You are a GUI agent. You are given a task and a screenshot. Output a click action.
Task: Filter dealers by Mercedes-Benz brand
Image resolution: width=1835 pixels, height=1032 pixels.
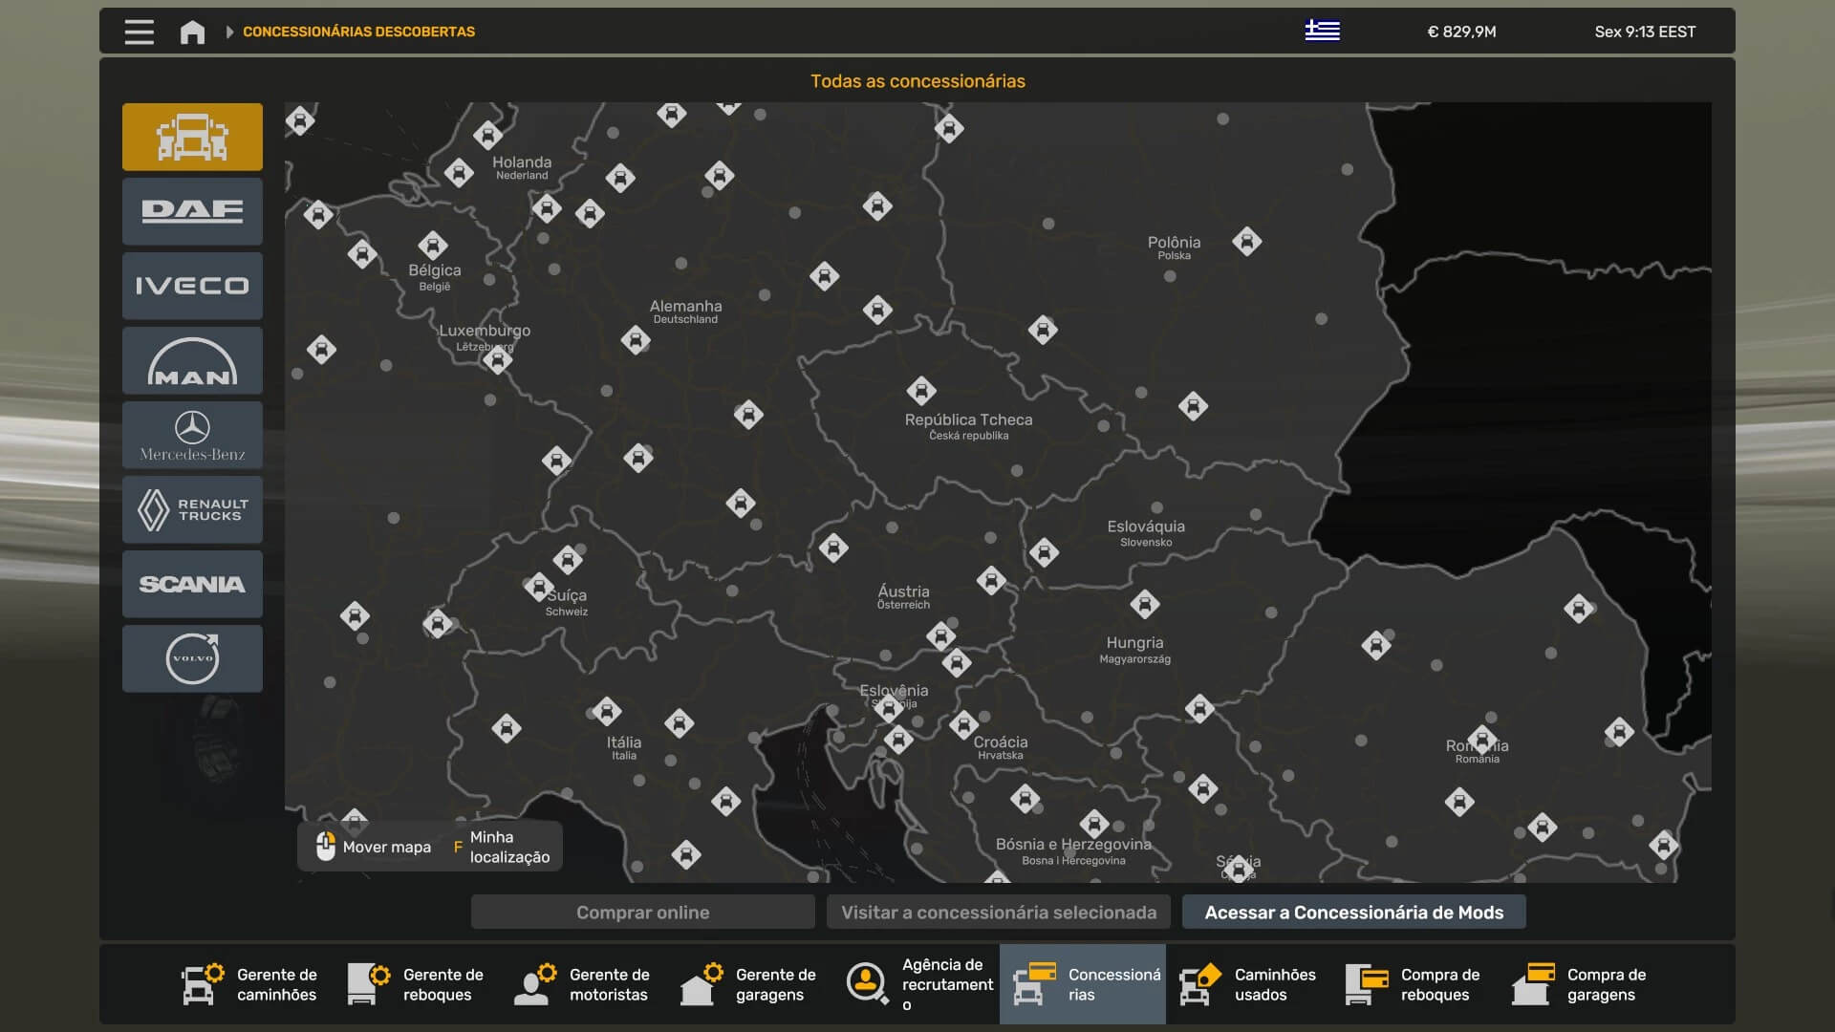(x=192, y=435)
